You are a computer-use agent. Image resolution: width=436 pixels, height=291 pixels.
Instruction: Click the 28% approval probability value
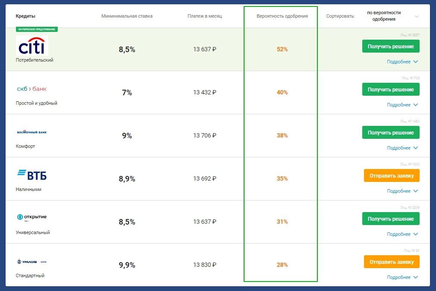pos(282,265)
